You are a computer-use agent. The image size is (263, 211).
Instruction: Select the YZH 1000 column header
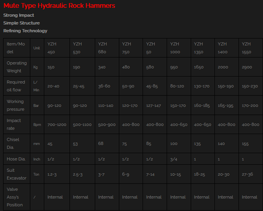175,48
